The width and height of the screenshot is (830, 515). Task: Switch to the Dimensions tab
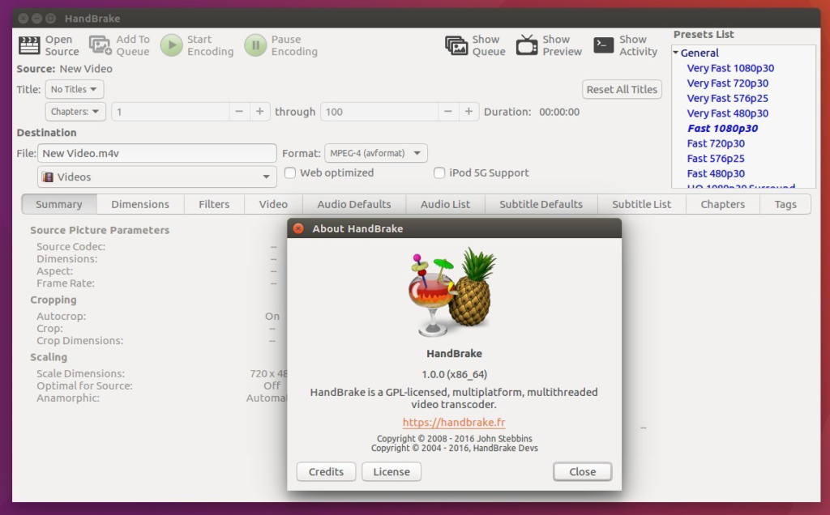(139, 204)
